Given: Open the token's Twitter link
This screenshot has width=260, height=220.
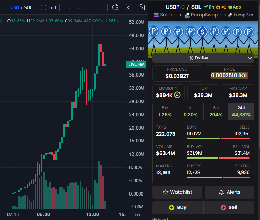Looking at the screenshot, I should [x=199, y=58].
